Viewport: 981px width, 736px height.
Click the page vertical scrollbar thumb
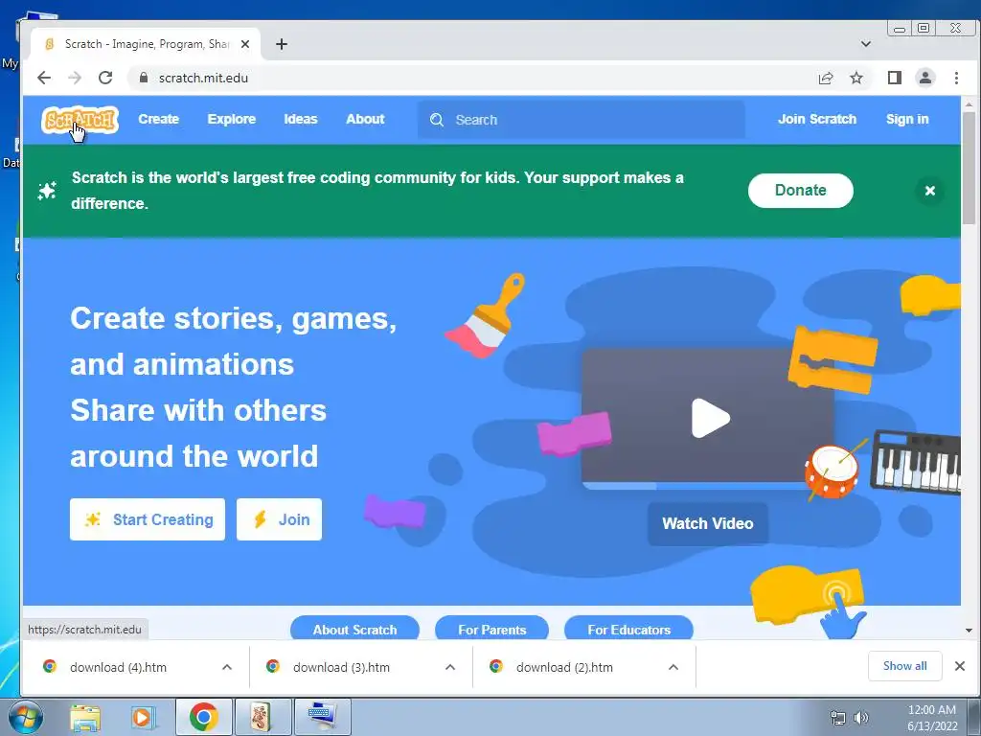point(969,168)
